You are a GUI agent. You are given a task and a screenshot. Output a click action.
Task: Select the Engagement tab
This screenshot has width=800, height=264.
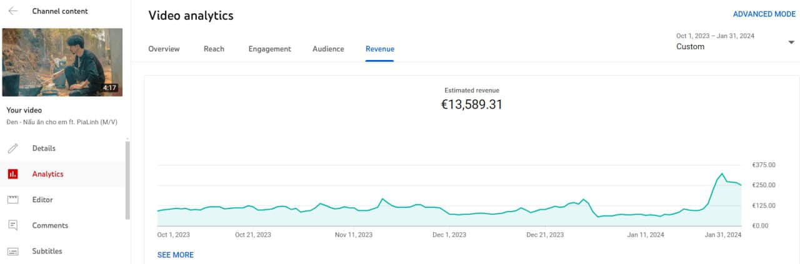click(269, 49)
